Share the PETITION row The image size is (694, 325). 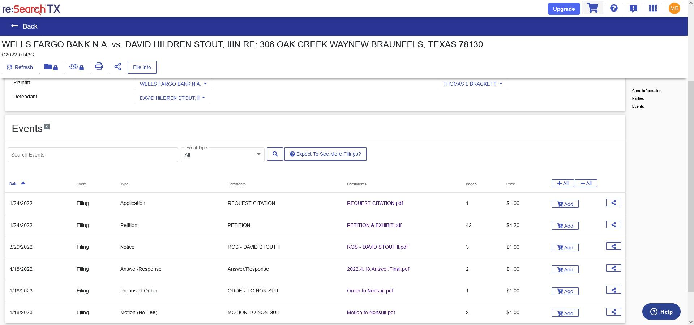point(614,224)
